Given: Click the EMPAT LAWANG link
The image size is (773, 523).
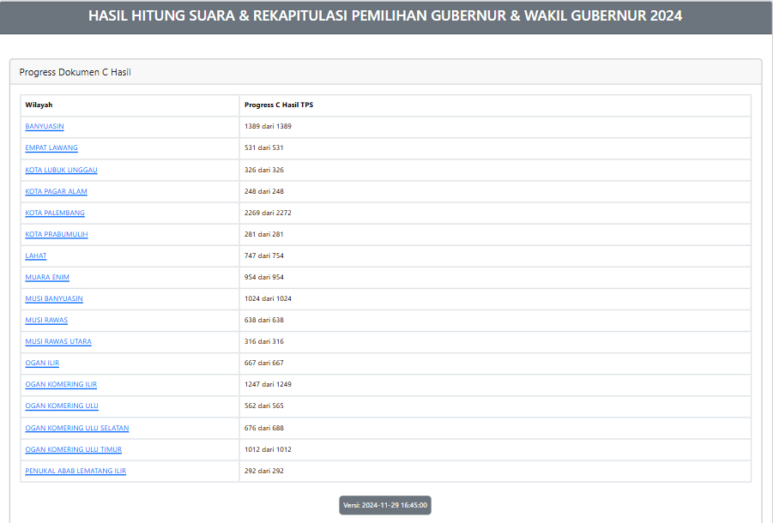Looking at the screenshot, I should click(x=51, y=147).
